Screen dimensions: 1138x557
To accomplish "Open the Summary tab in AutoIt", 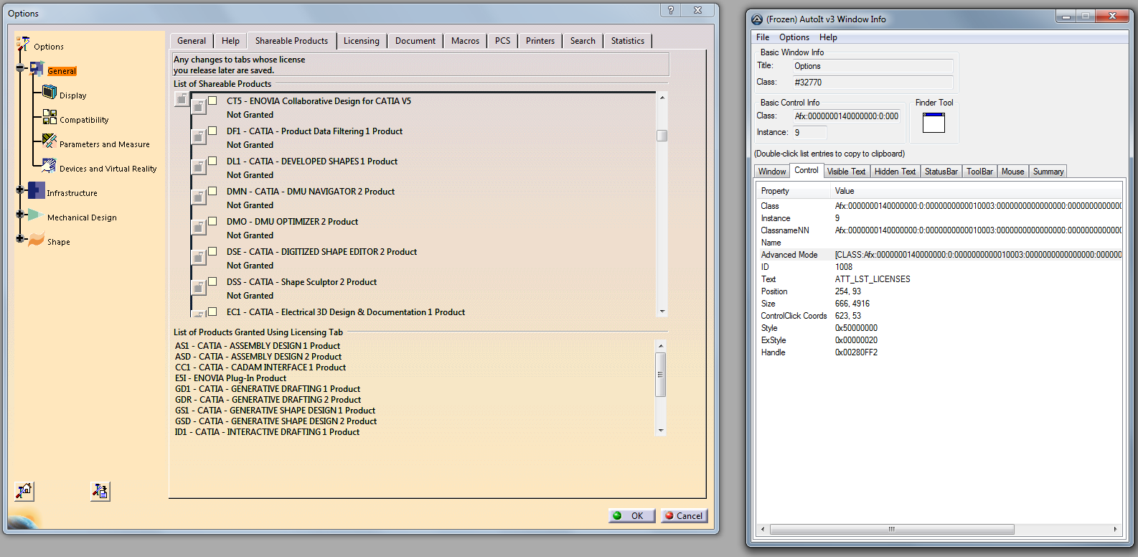I will point(1048,172).
